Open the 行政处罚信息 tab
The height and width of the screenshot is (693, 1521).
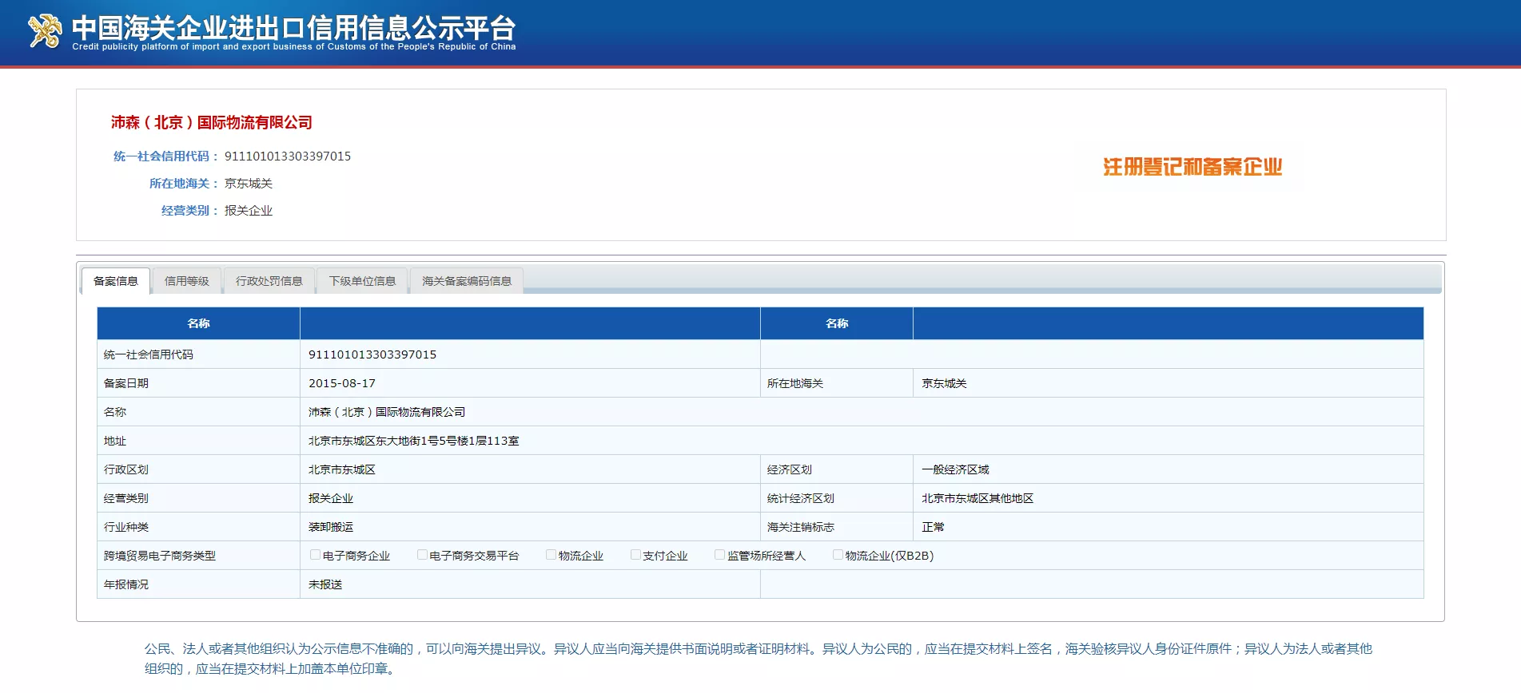tap(269, 281)
